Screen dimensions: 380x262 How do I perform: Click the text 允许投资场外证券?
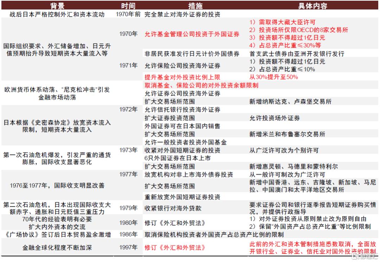(x=274, y=118)
